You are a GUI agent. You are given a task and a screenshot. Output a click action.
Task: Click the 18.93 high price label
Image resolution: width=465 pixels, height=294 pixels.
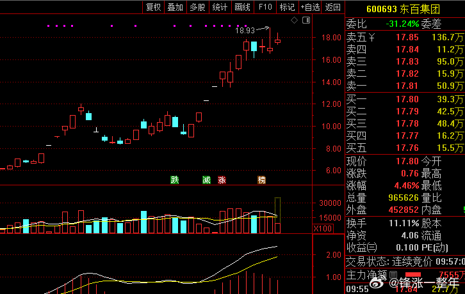pos(245,31)
